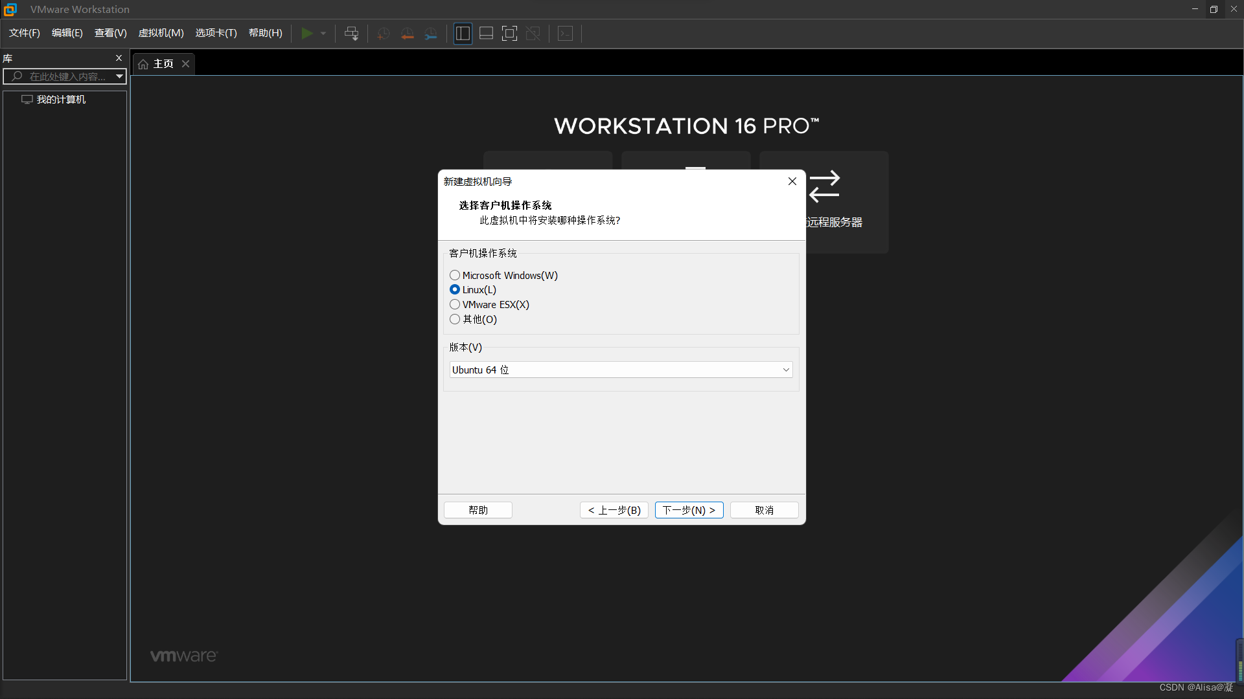The image size is (1244, 699).
Task: Click the revert to snapshot icon
Action: pyautogui.click(x=407, y=33)
